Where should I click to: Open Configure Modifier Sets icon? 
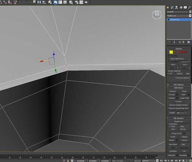tap(189, 42)
